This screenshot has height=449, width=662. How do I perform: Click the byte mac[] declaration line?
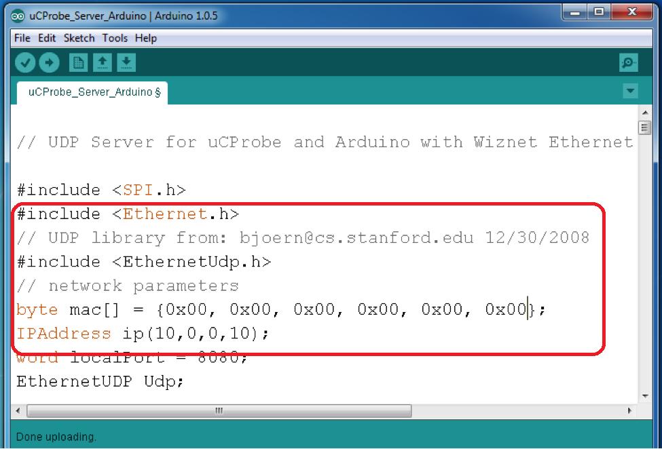281,310
